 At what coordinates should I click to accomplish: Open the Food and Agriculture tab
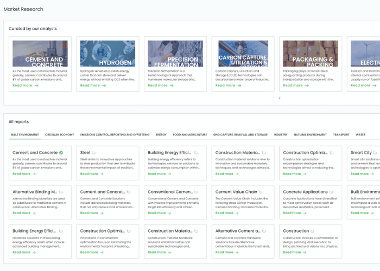click(190, 134)
